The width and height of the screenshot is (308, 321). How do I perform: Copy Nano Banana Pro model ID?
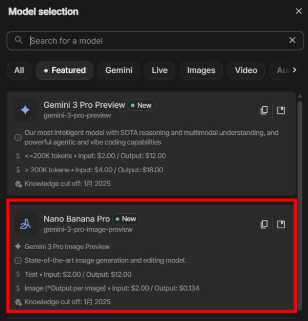[264, 225]
